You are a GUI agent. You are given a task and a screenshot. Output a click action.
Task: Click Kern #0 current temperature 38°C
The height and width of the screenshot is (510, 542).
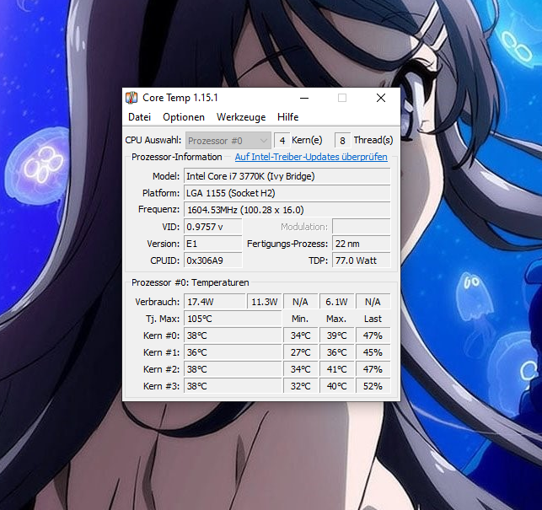[233, 336]
